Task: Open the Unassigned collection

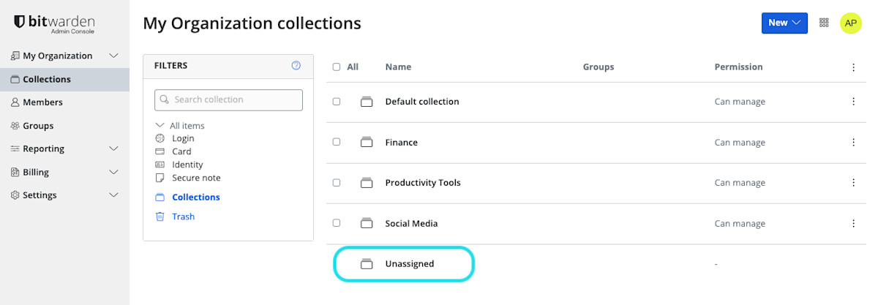Action: (x=410, y=264)
